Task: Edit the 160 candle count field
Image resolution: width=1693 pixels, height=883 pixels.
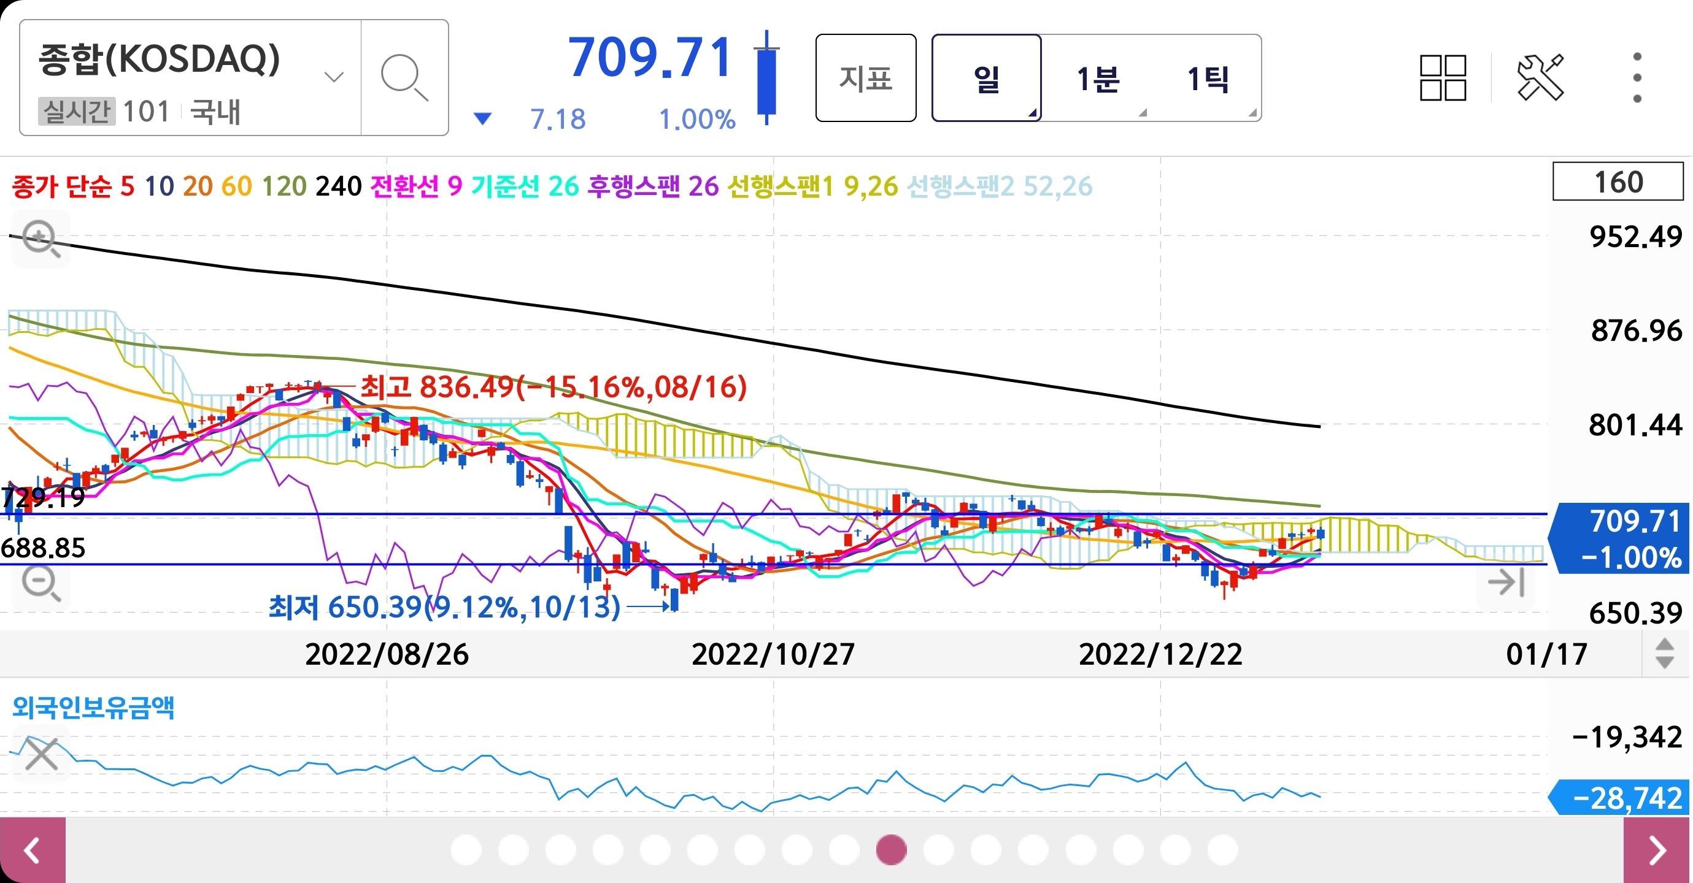Action: click(1618, 182)
